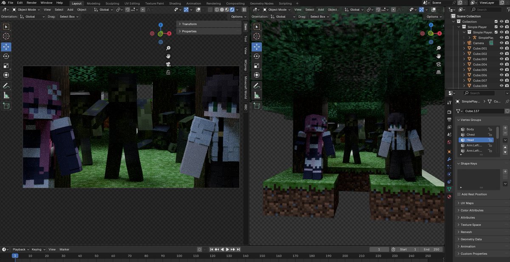Click the Blender logo icon in menu bar
The width and height of the screenshot is (510, 262).
coord(3,3)
